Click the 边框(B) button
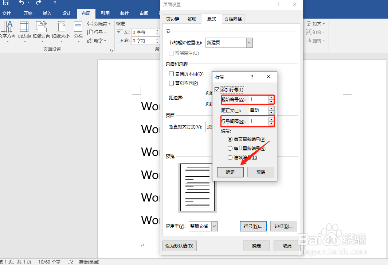Image resolution: width=388 pixels, height=265 pixels. click(284, 226)
